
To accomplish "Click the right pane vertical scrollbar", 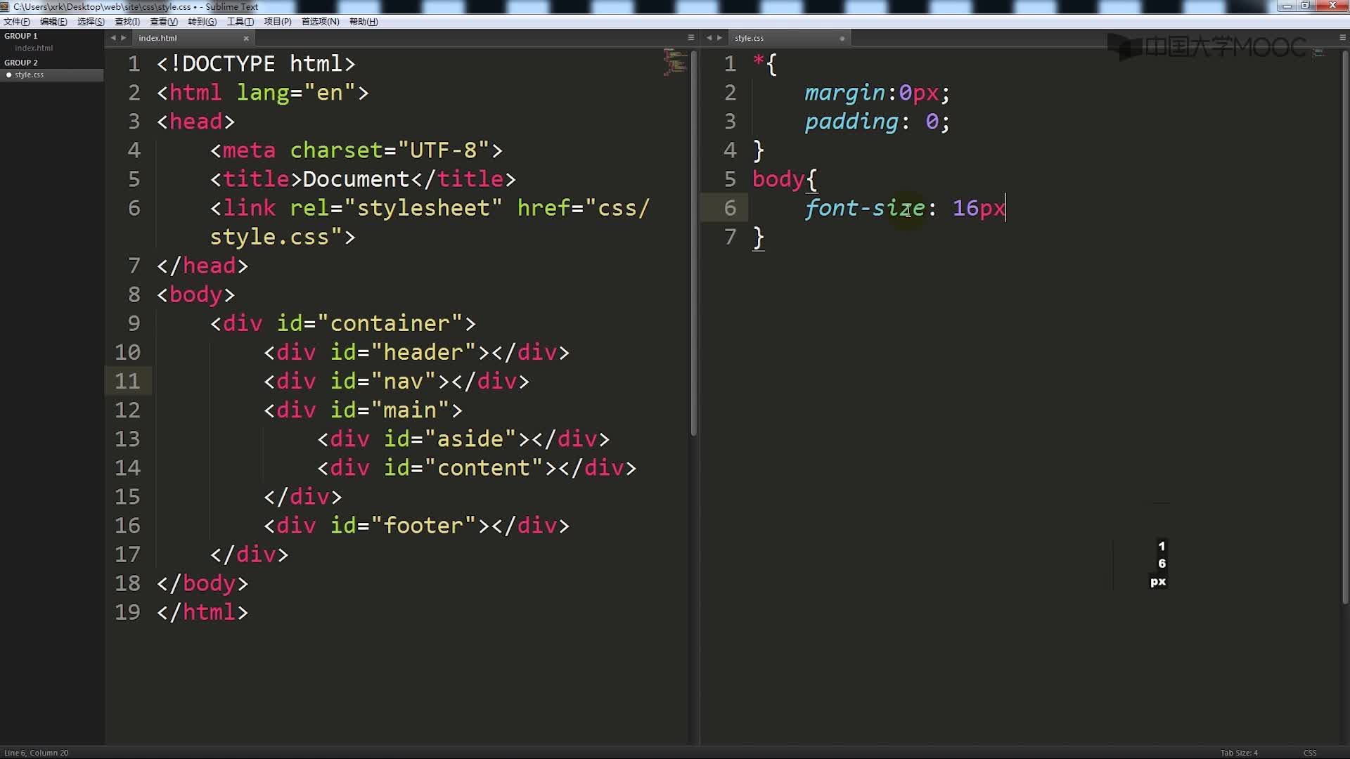I will 1346,327.
